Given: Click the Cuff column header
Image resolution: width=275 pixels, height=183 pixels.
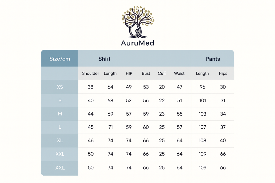Looking at the screenshot, I should point(162,73).
